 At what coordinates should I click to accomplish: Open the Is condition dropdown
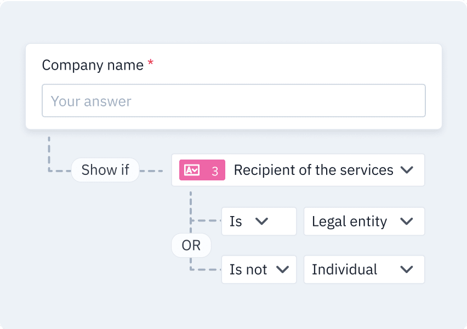point(259,222)
